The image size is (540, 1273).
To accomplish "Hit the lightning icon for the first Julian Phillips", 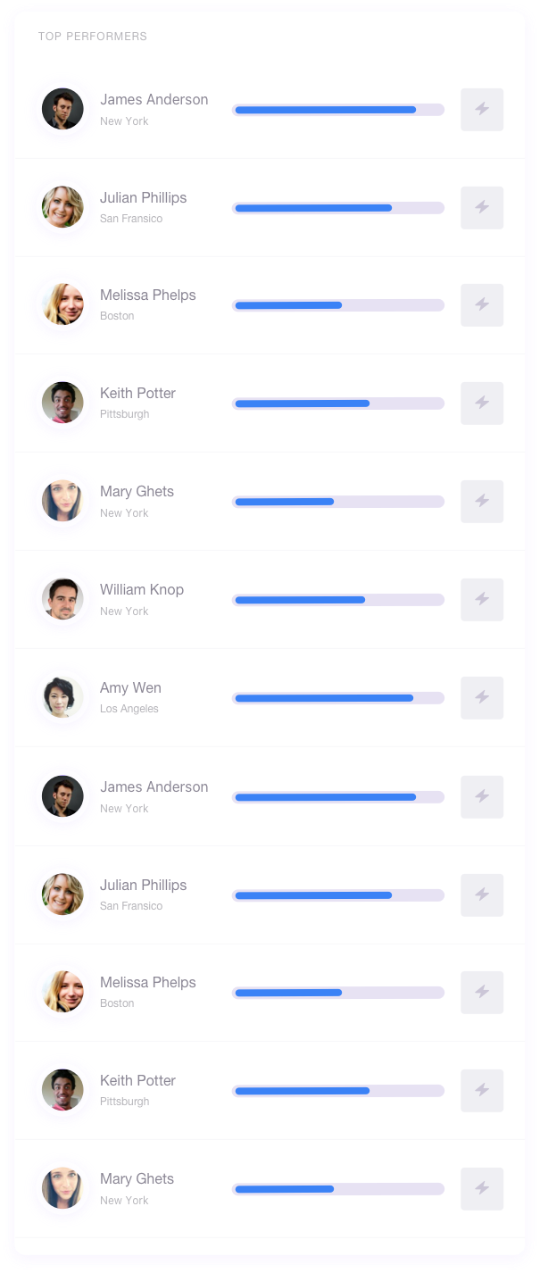I will click(x=482, y=207).
